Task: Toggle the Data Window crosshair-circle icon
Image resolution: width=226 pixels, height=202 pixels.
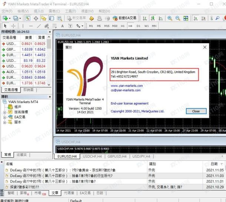Action: (36, 18)
